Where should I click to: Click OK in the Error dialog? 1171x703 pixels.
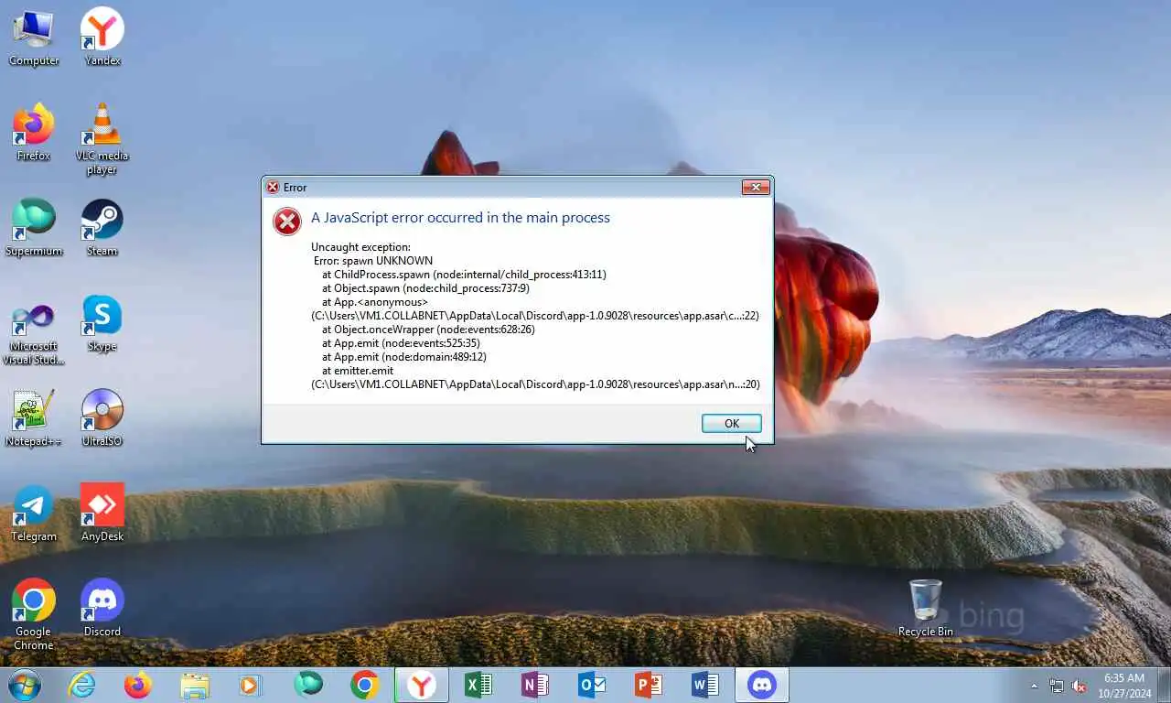pyautogui.click(x=732, y=423)
